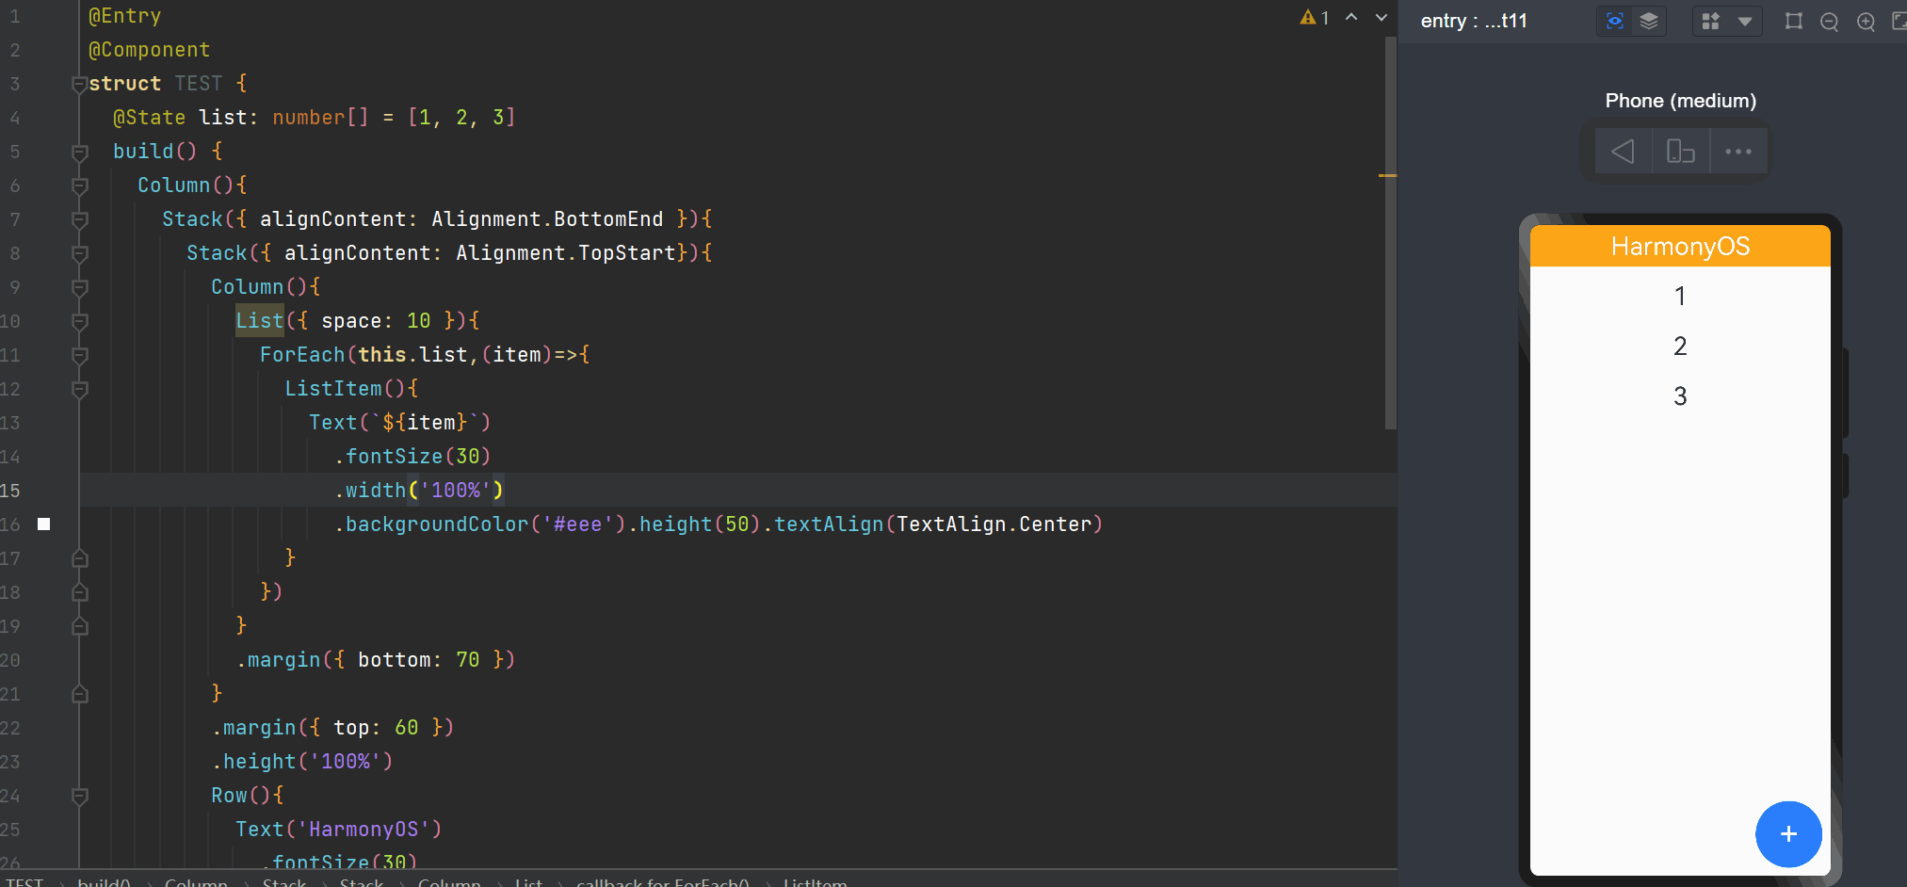The width and height of the screenshot is (1907, 887).
Task: Jump to the previous highlighted problem arrow
Action: pyautogui.click(x=1351, y=17)
